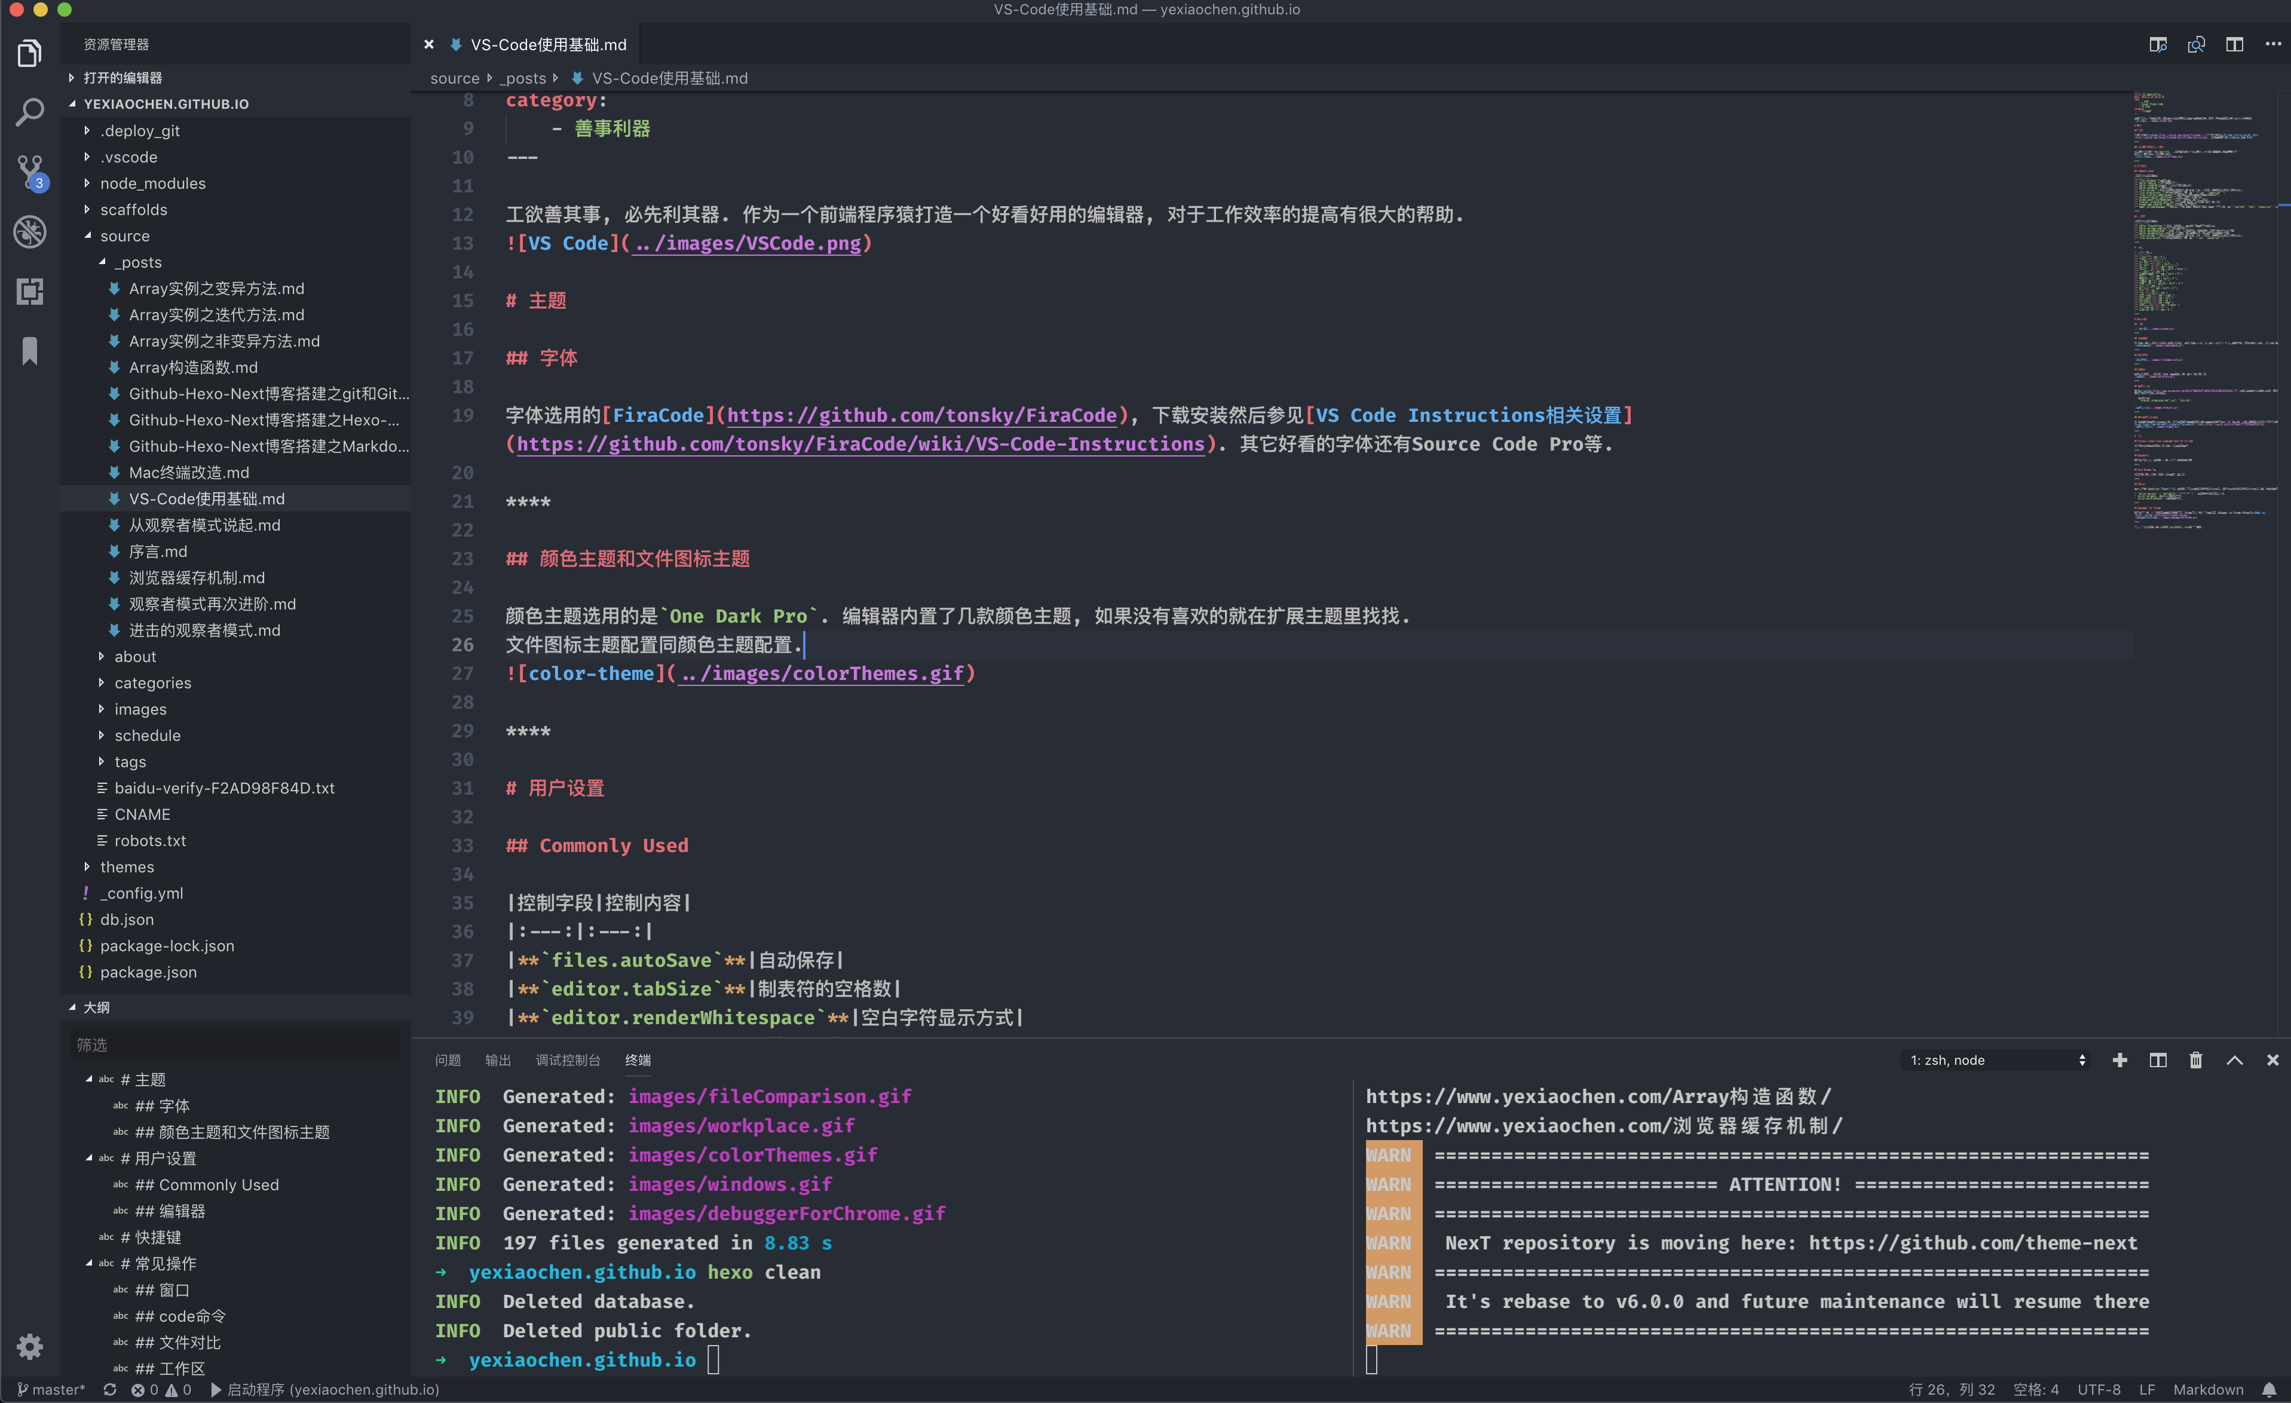Open the Array构造函数 URL in terminal
Screen dimensions: 2291x1403
coord(1597,1096)
